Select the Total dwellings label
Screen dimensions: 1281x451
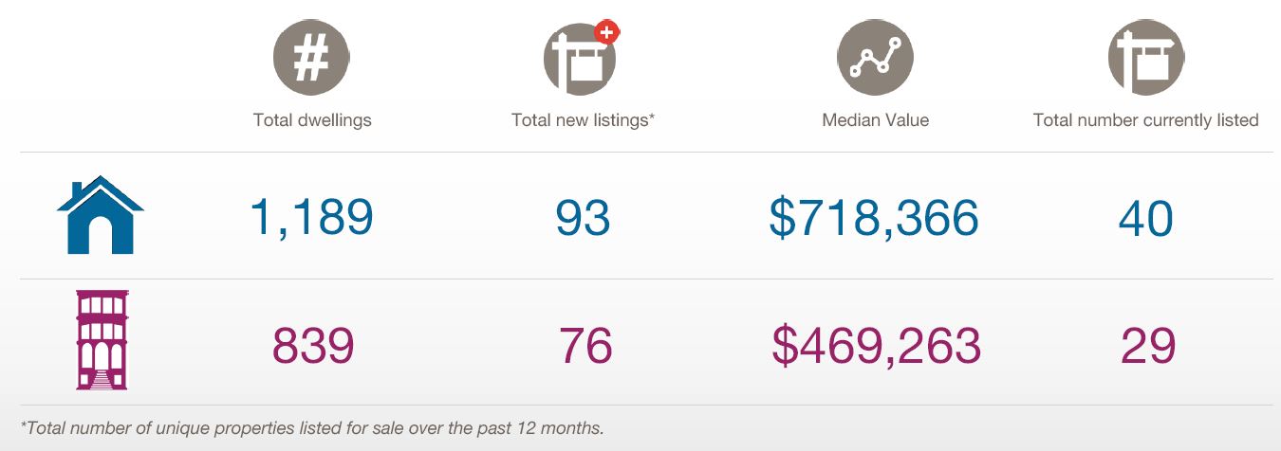[312, 120]
